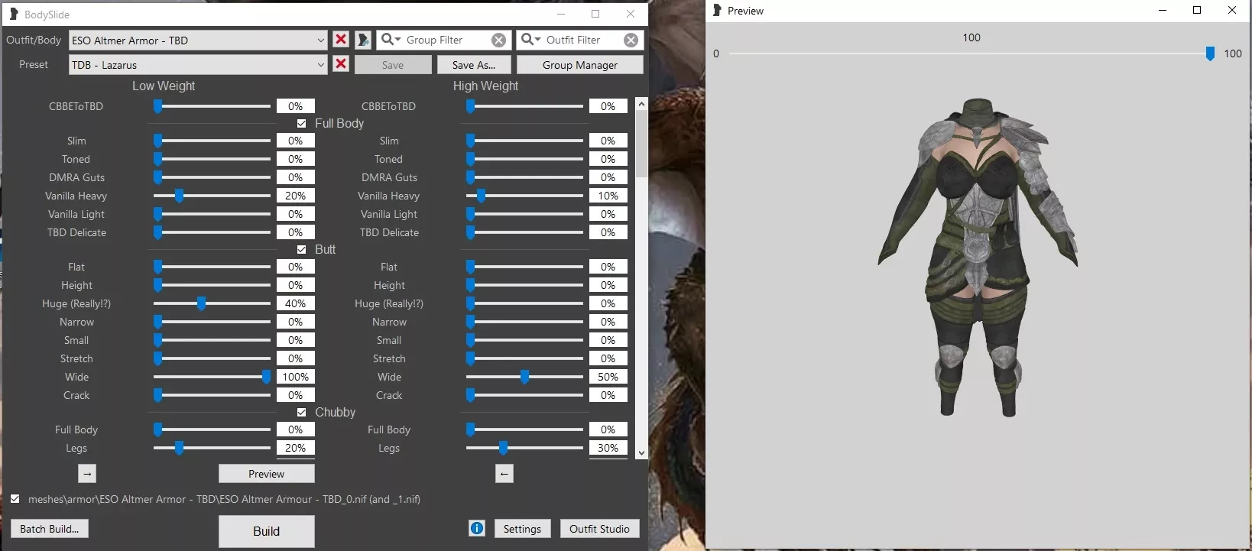Delete the TDB - Lazarus preset with red X
The image size is (1252, 551).
coord(341,64)
